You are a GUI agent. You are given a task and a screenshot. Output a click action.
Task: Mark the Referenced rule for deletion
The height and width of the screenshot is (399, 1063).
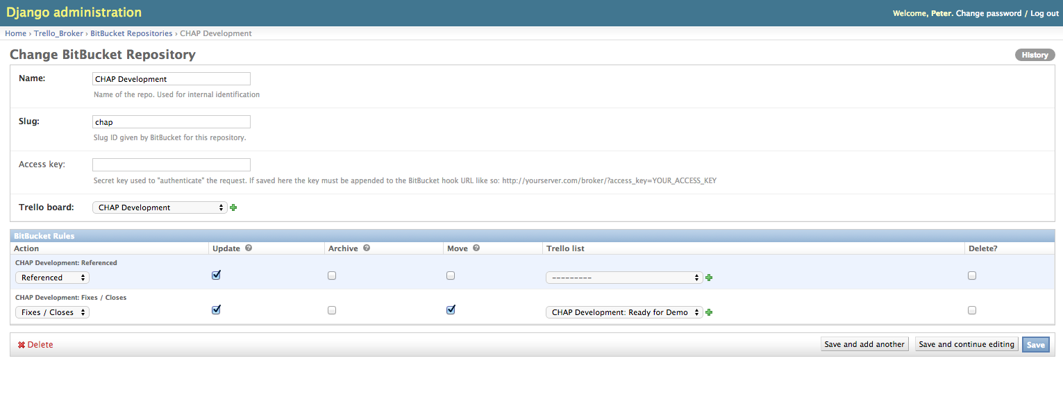(972, 275)
